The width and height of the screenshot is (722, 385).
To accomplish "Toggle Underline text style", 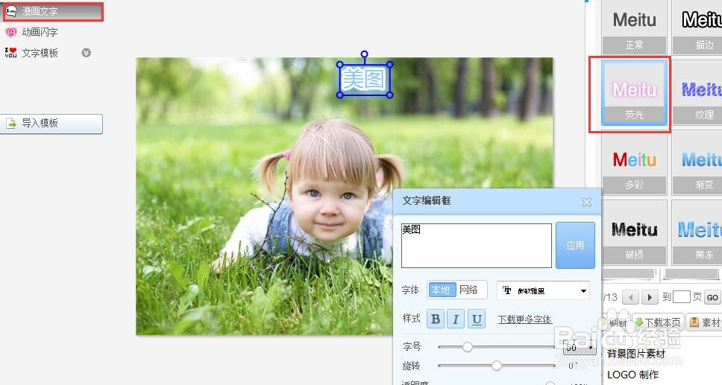I will click(477, 319).
